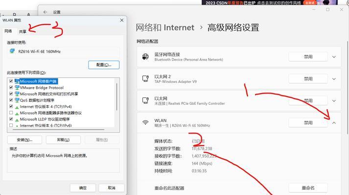Expand the 以太网 2 adapter details
The width and height of the screenshot is (349, 195).
(x=334, y=79)
